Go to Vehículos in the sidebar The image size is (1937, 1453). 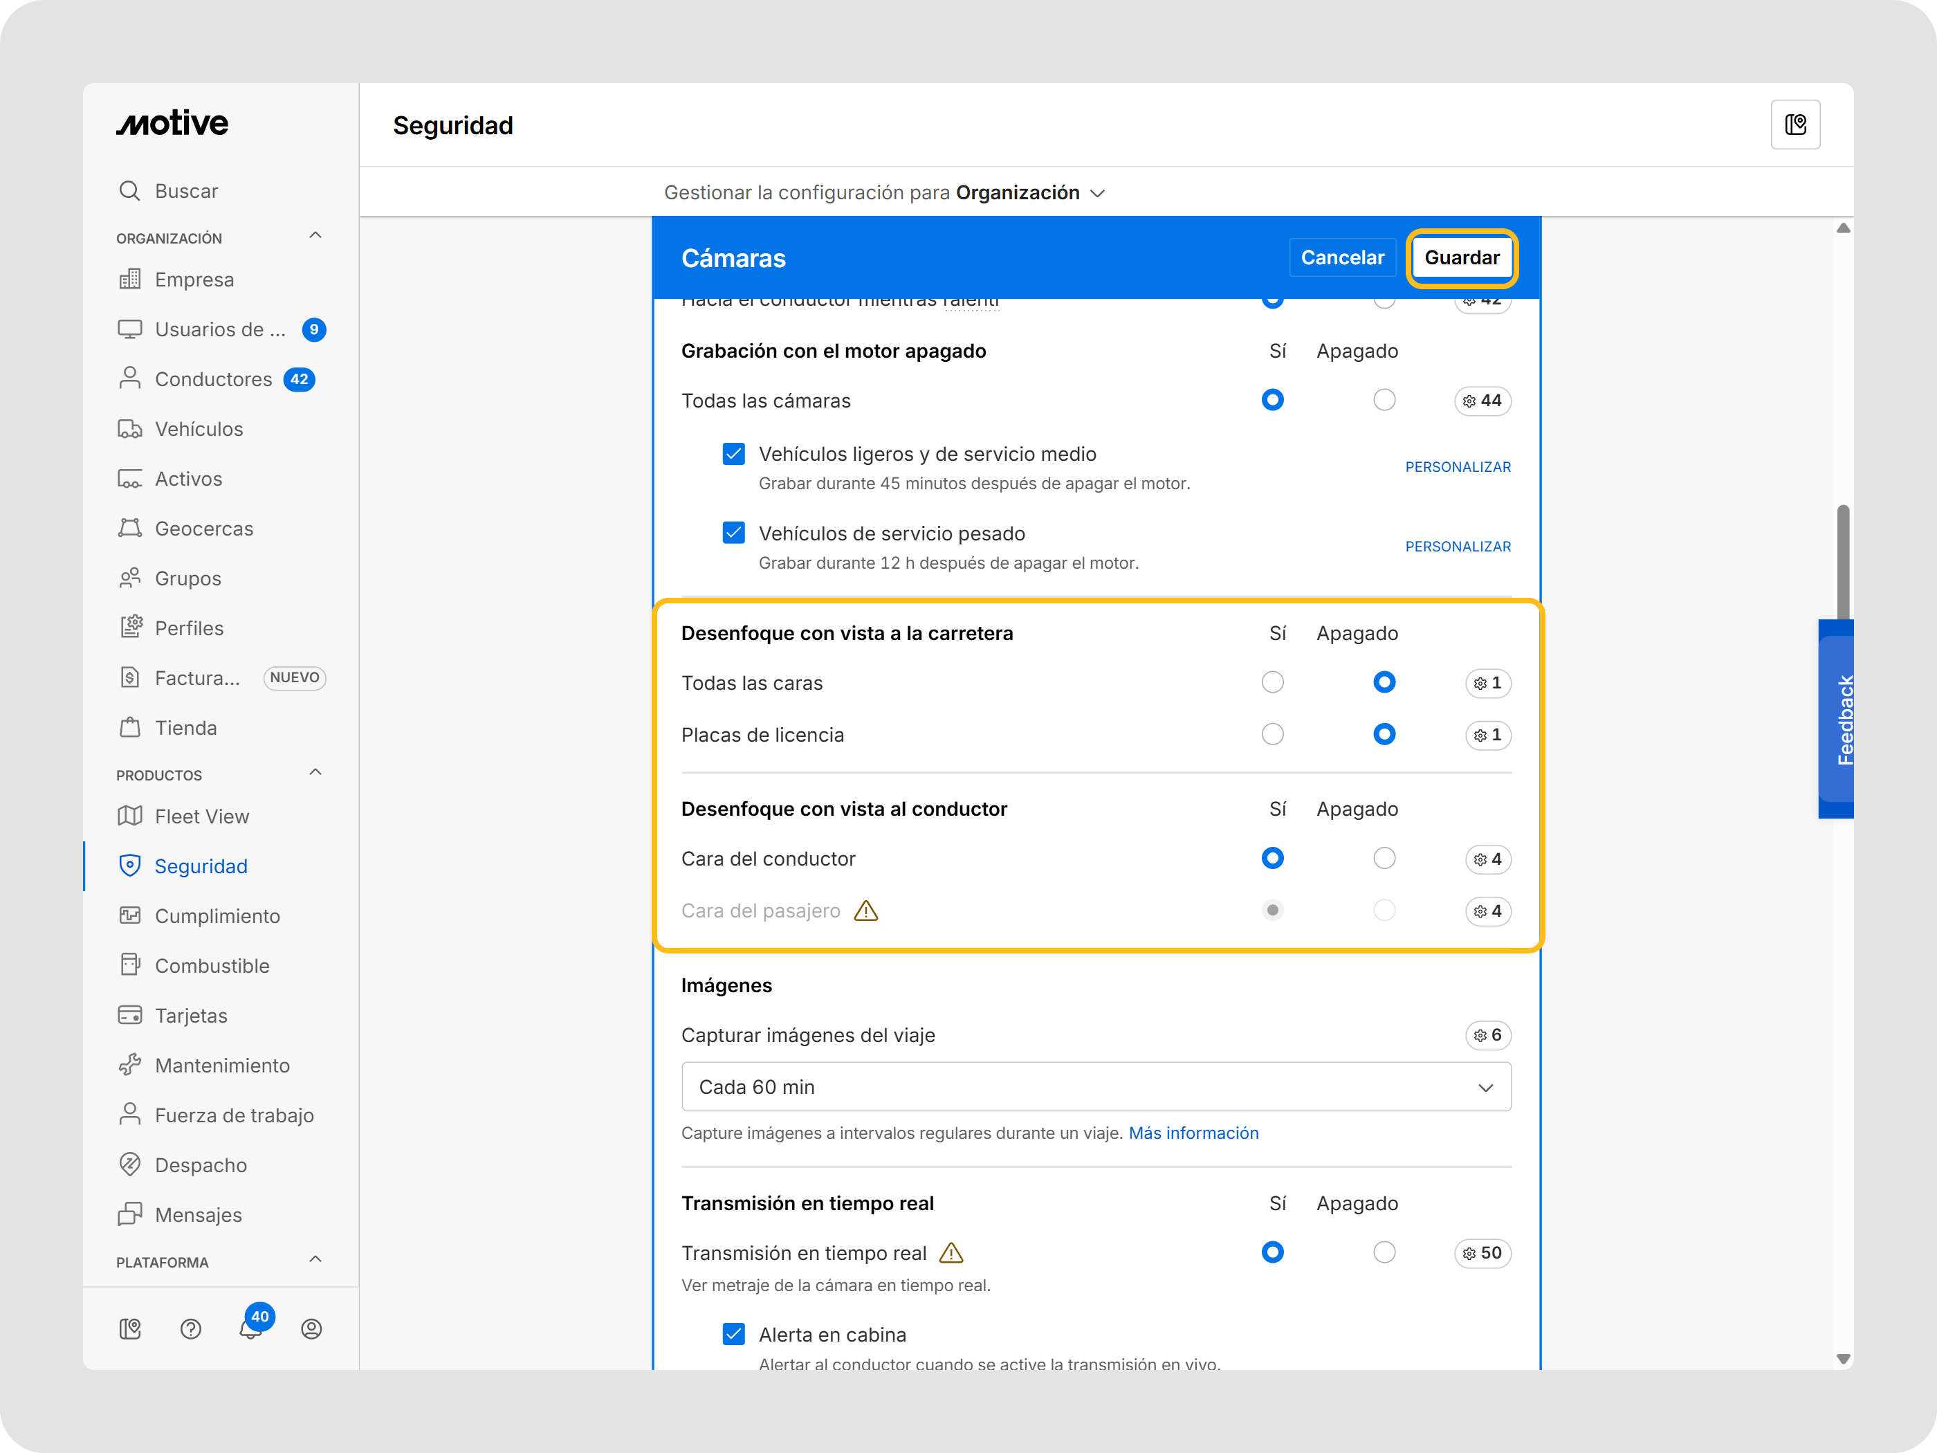pos(199,429)
